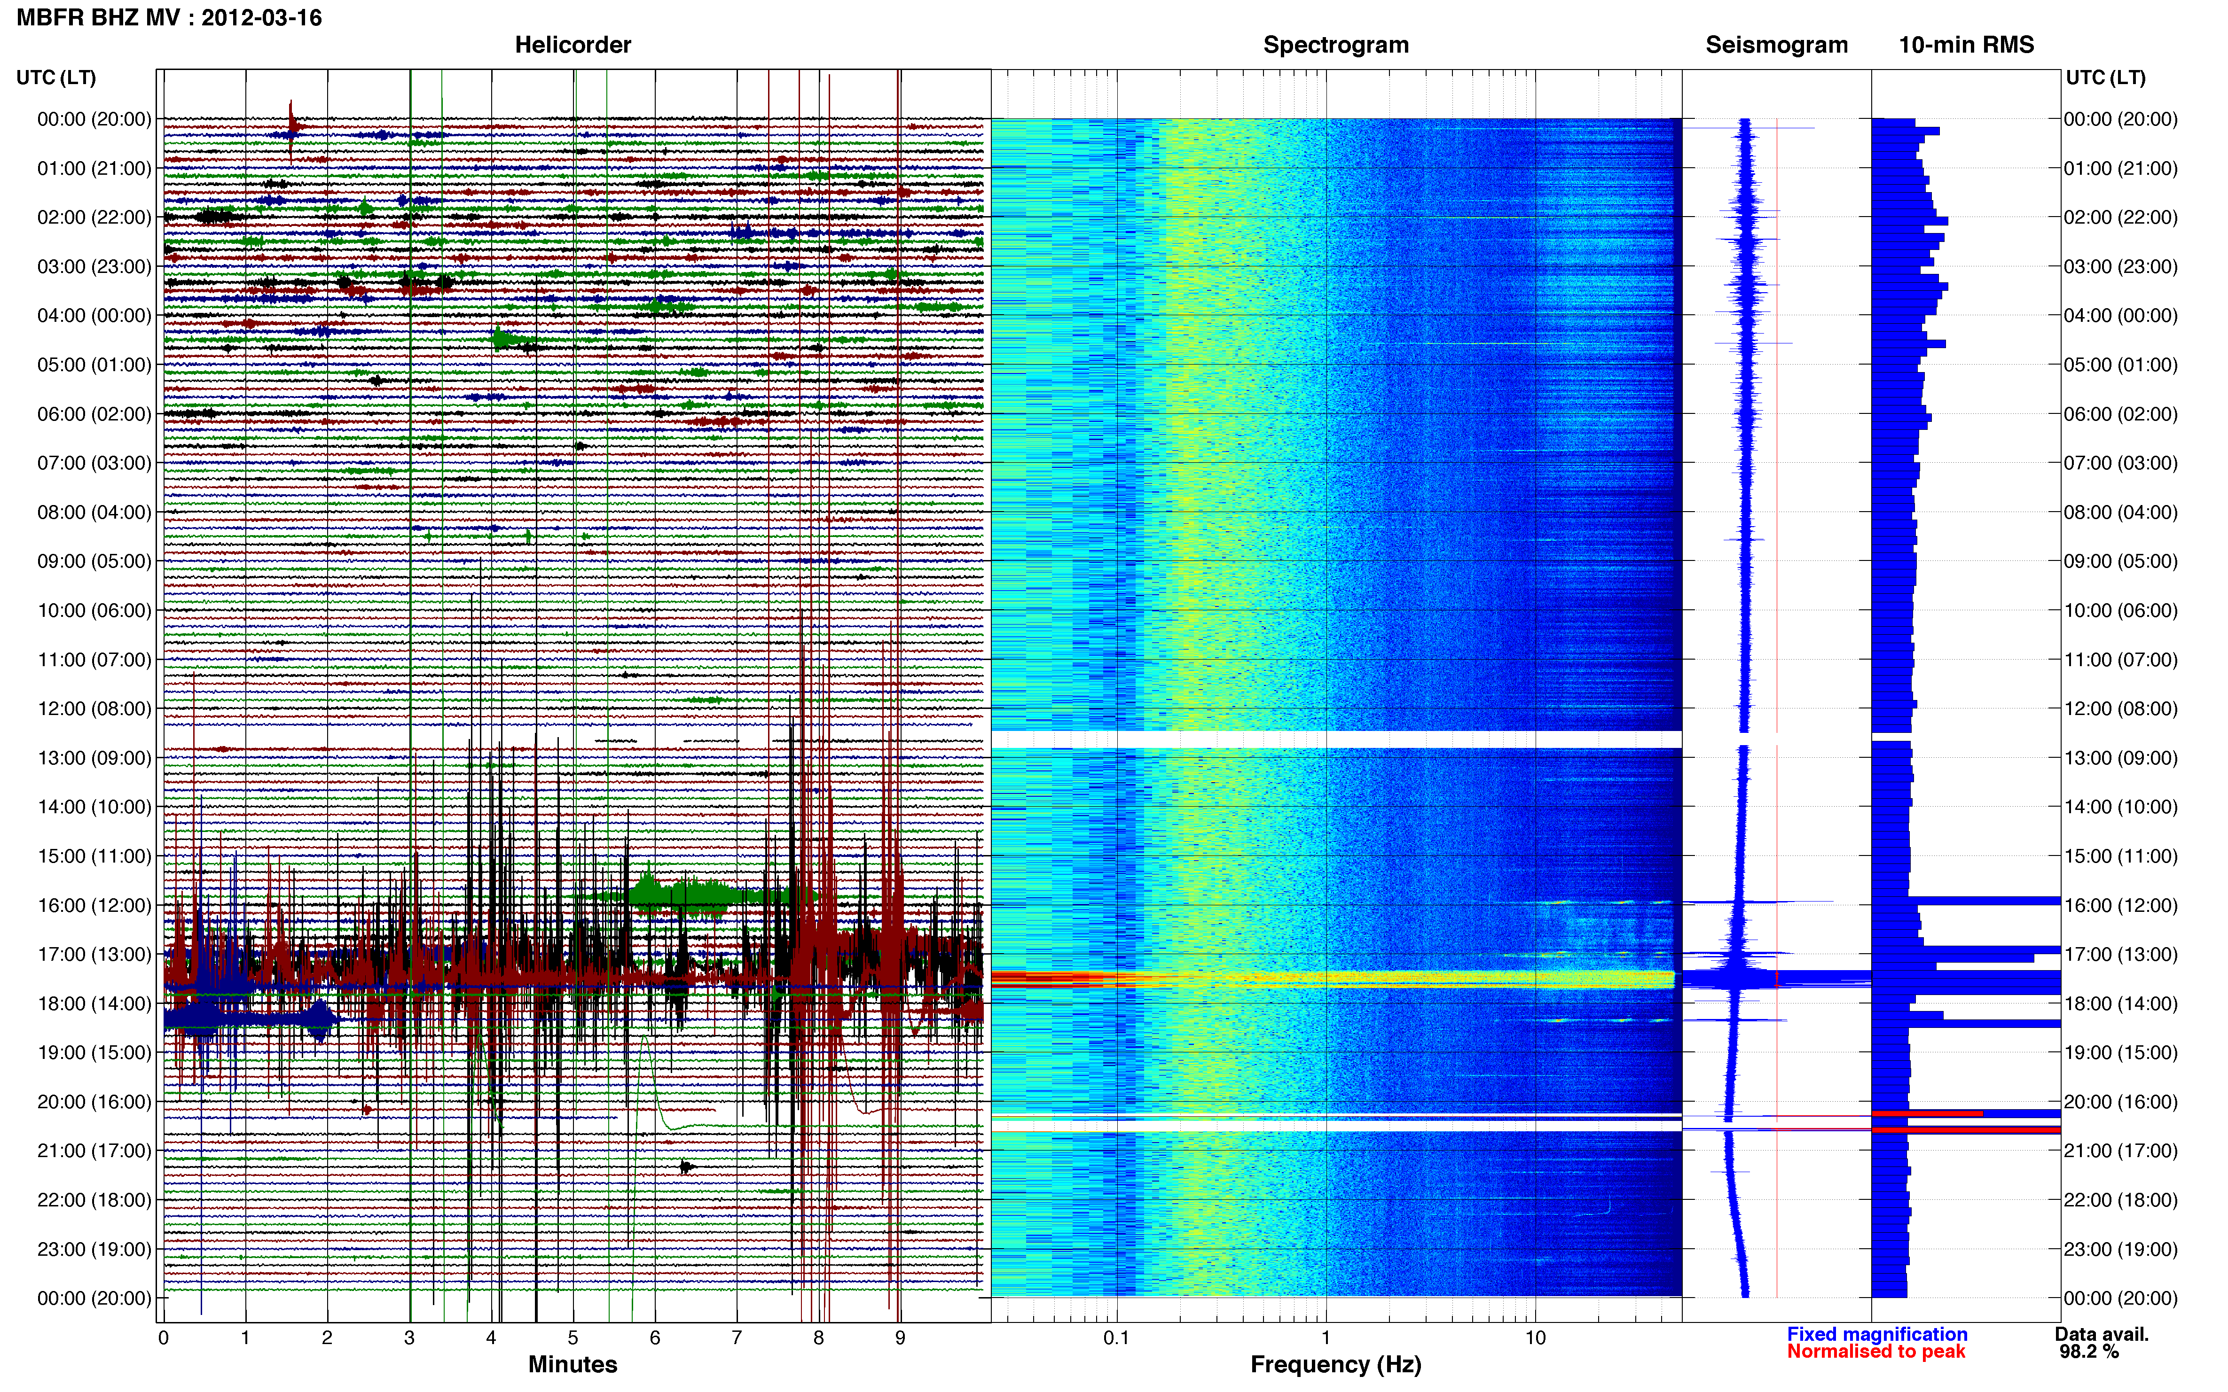Click '01:00 (21:00)' on the Helicorder time axis

pos(94,169)
